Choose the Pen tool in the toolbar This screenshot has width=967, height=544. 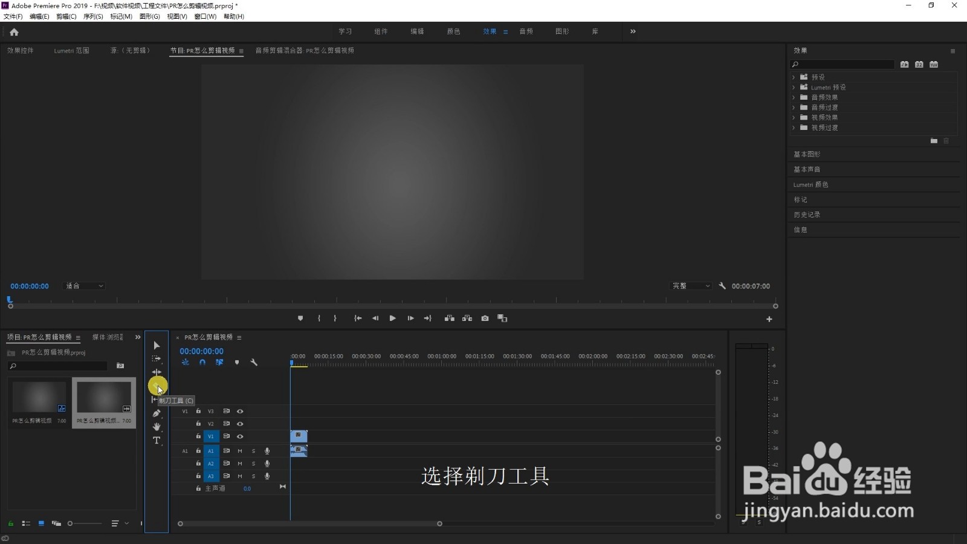(156, 413)
